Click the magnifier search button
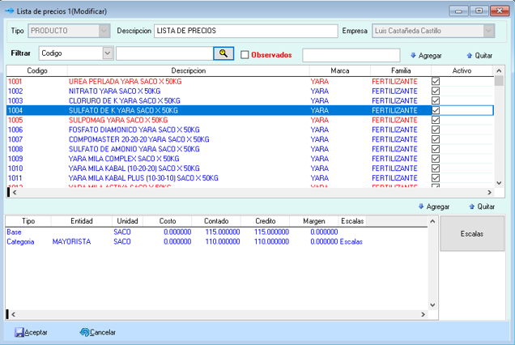 (x=223, y=53)
